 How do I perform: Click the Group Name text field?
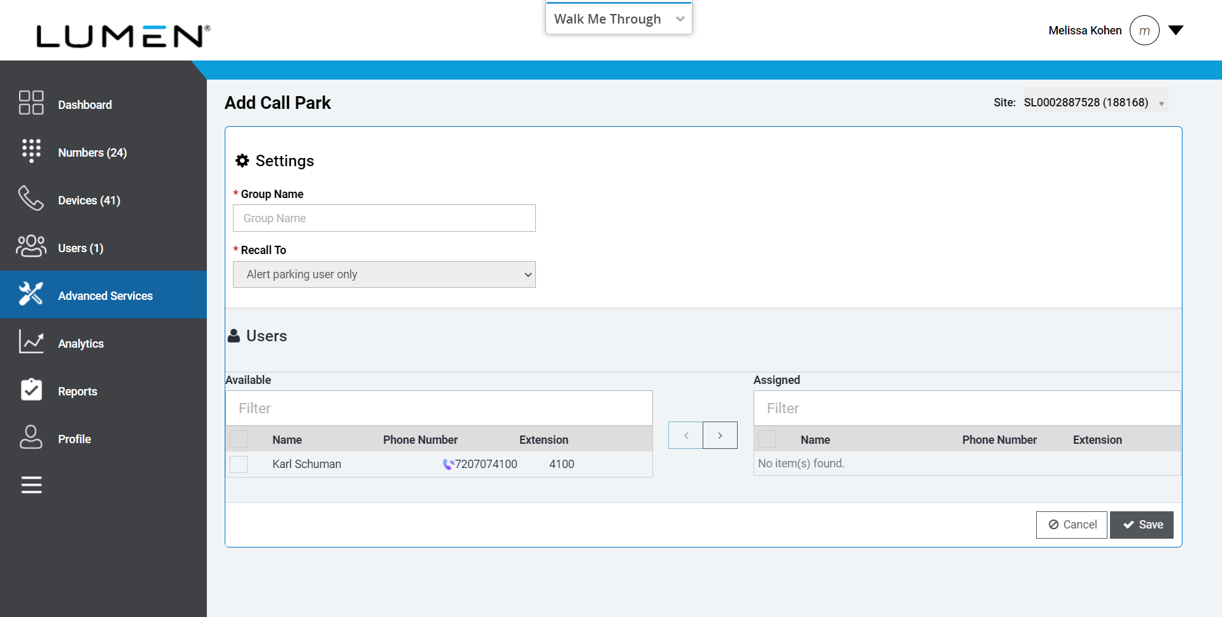coord(384,218)
